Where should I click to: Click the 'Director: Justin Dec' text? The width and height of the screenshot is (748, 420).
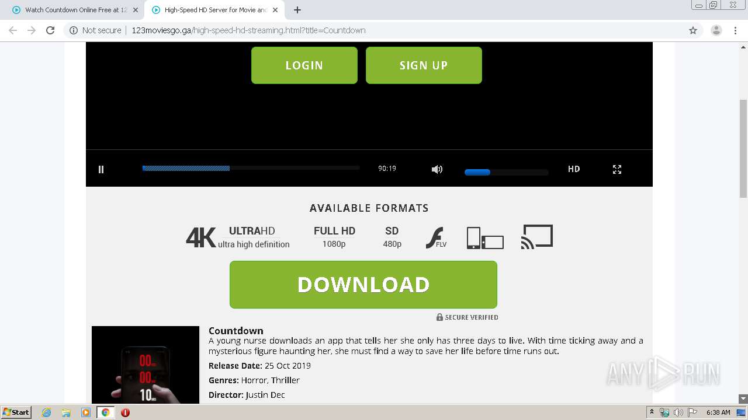click(x=247, y=395)
